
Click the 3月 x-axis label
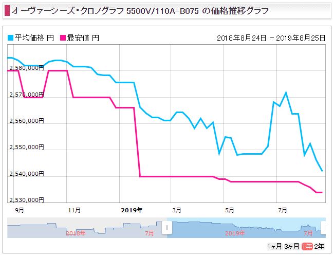pyautogui.click(x=177, y=210)
